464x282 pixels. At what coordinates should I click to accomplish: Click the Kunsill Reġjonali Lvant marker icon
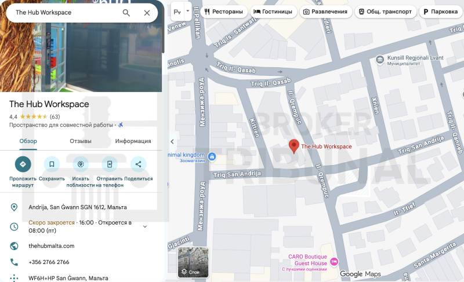[380, 59]
